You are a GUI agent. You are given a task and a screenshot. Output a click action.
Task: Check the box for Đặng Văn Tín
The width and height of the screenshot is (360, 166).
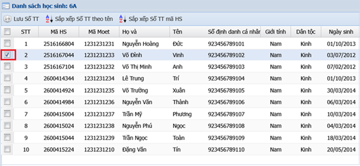7,149
